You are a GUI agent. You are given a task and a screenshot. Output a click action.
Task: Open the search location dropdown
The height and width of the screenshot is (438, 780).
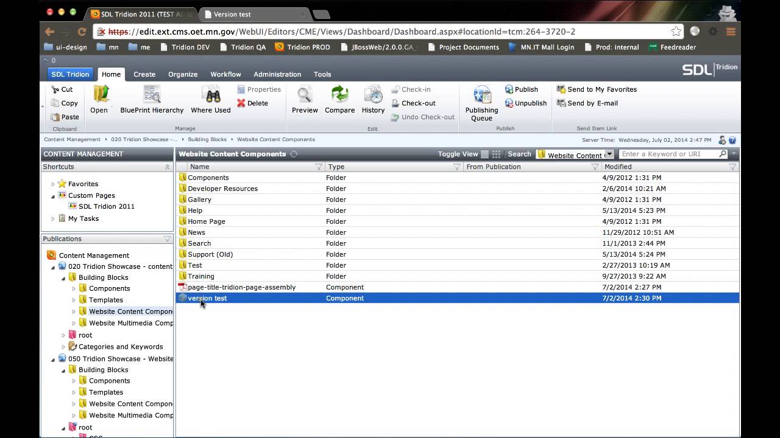point(609,155)
